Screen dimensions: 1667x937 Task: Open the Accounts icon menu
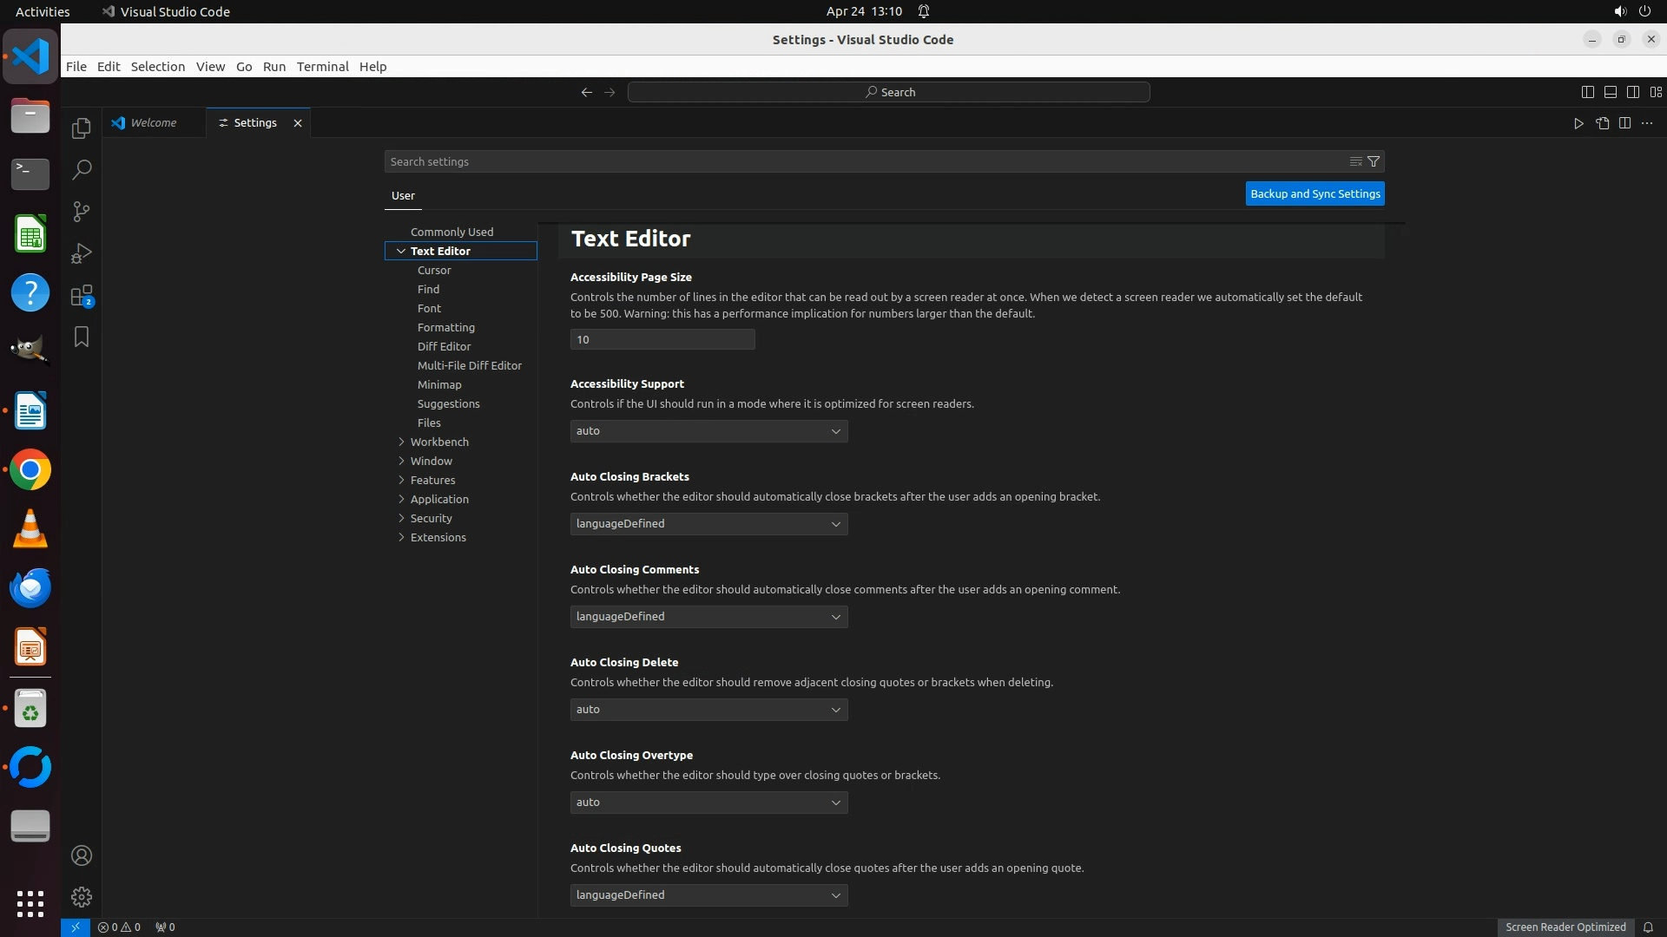82,855
